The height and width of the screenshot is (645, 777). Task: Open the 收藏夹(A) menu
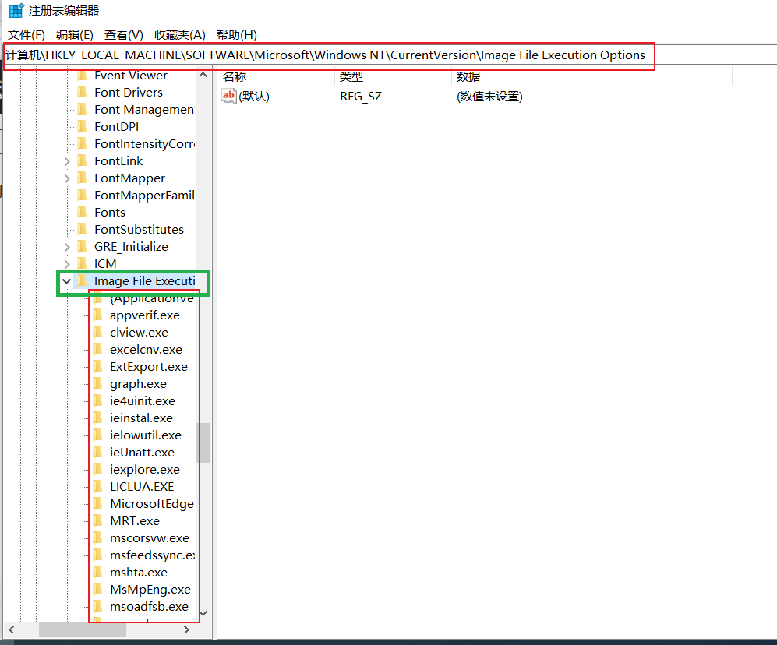(x=179, y=35)
